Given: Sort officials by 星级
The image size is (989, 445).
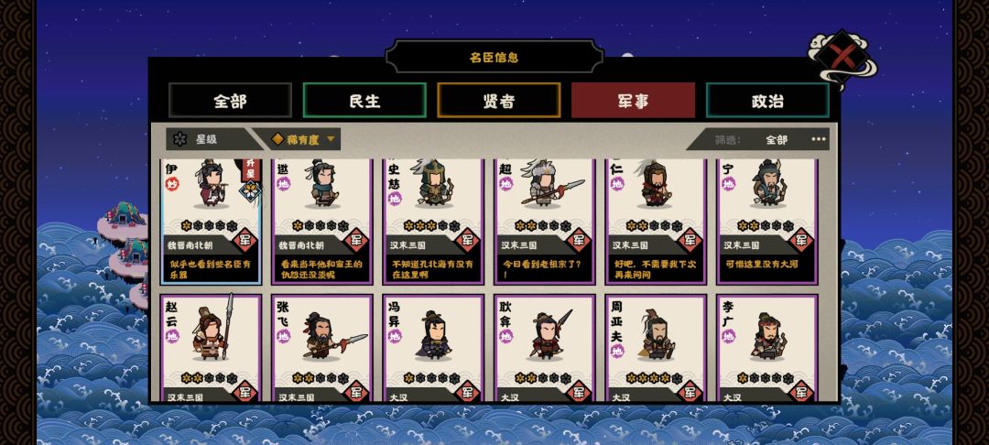Looking at the screenshot, I should pyautogui.click(x=208, y=139).
